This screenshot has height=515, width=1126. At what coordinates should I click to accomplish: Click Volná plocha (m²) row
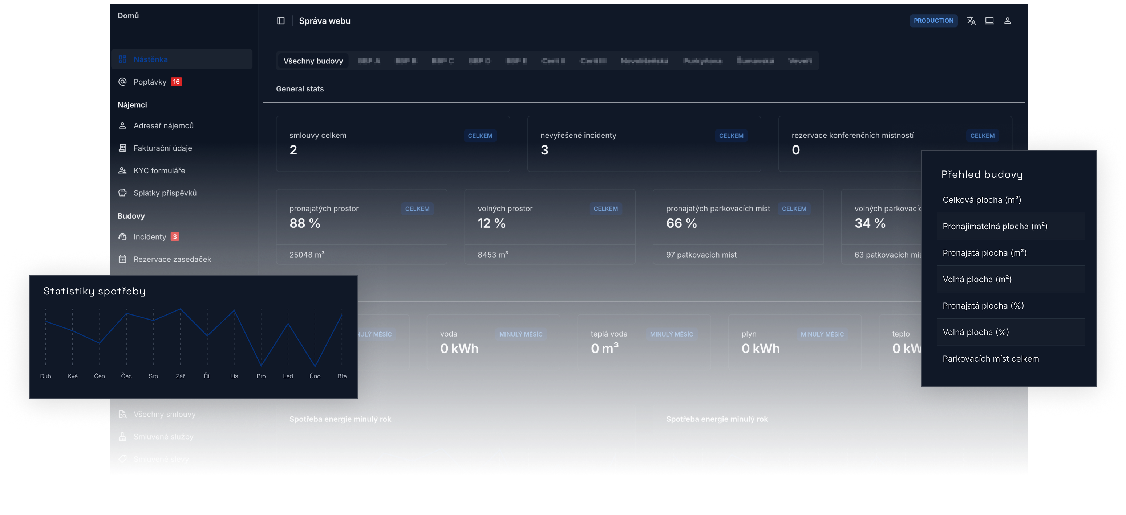pos(1010,279)
